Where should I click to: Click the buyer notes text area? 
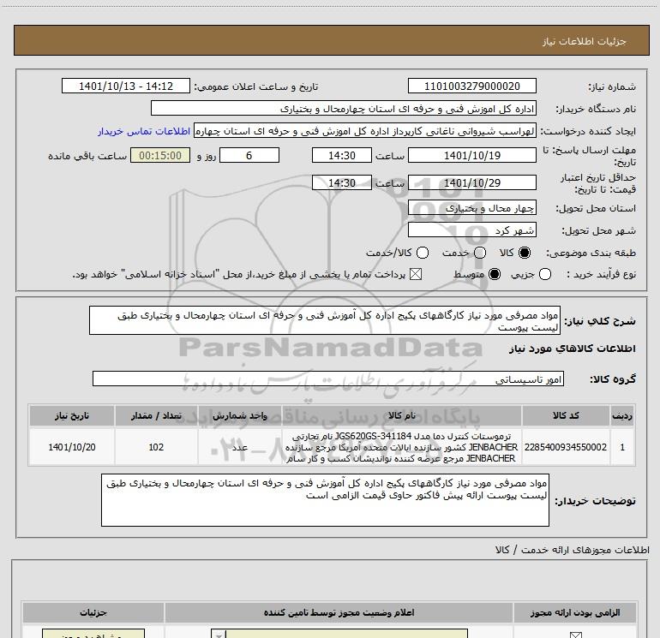(x=325, y=499)
